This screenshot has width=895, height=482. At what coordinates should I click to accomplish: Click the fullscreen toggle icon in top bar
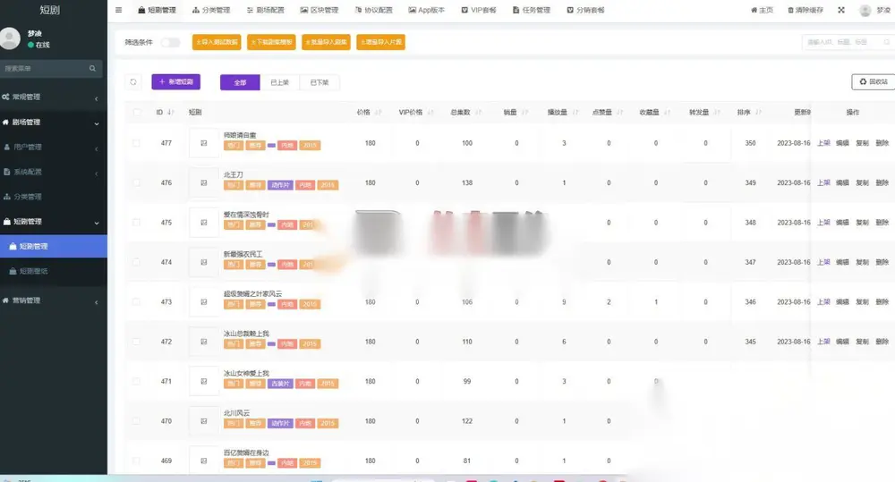click(840, 10)
